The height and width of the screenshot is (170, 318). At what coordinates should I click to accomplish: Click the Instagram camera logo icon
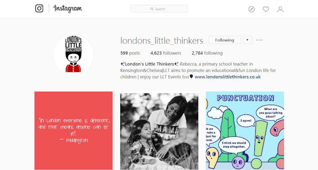tap(39, 8)
